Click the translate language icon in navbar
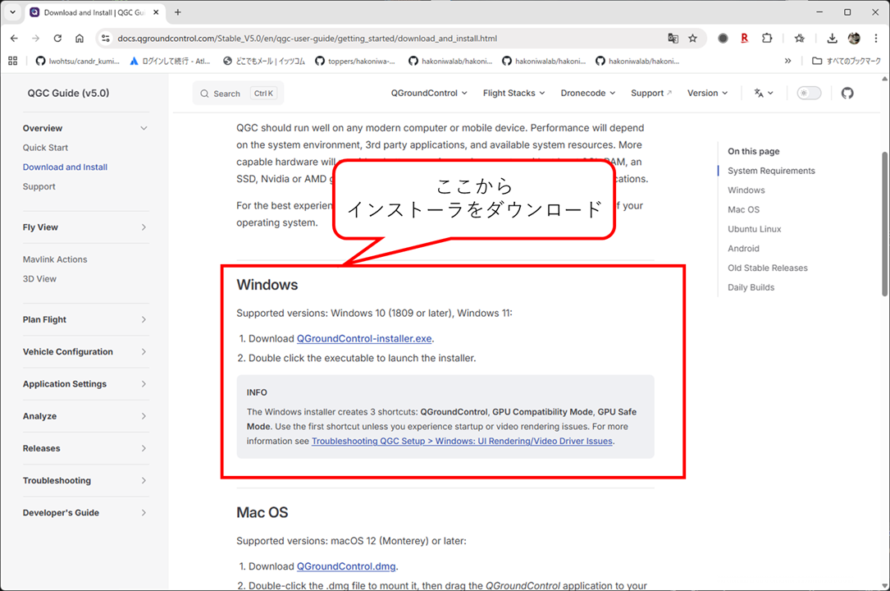The image size is (890, 591). 764,93
